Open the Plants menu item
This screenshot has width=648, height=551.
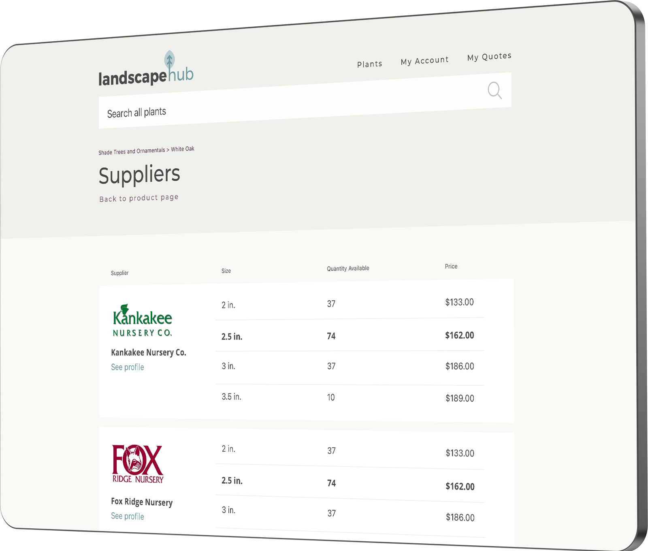369,64
